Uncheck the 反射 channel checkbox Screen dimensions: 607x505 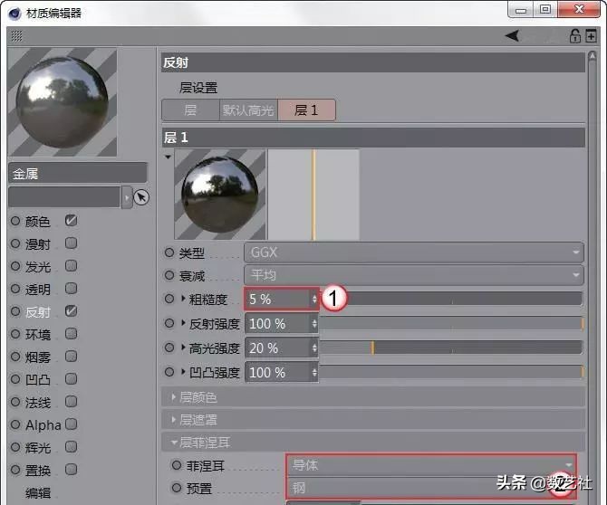coord(72,311)
